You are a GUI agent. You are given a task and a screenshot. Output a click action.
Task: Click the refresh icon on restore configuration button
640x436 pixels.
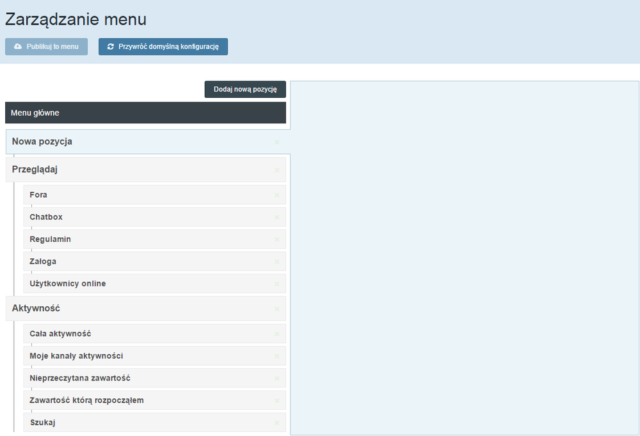coord(109,46)
